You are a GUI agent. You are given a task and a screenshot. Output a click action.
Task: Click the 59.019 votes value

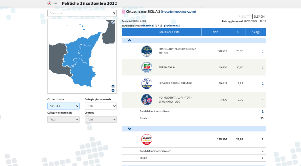pos(223,83)
